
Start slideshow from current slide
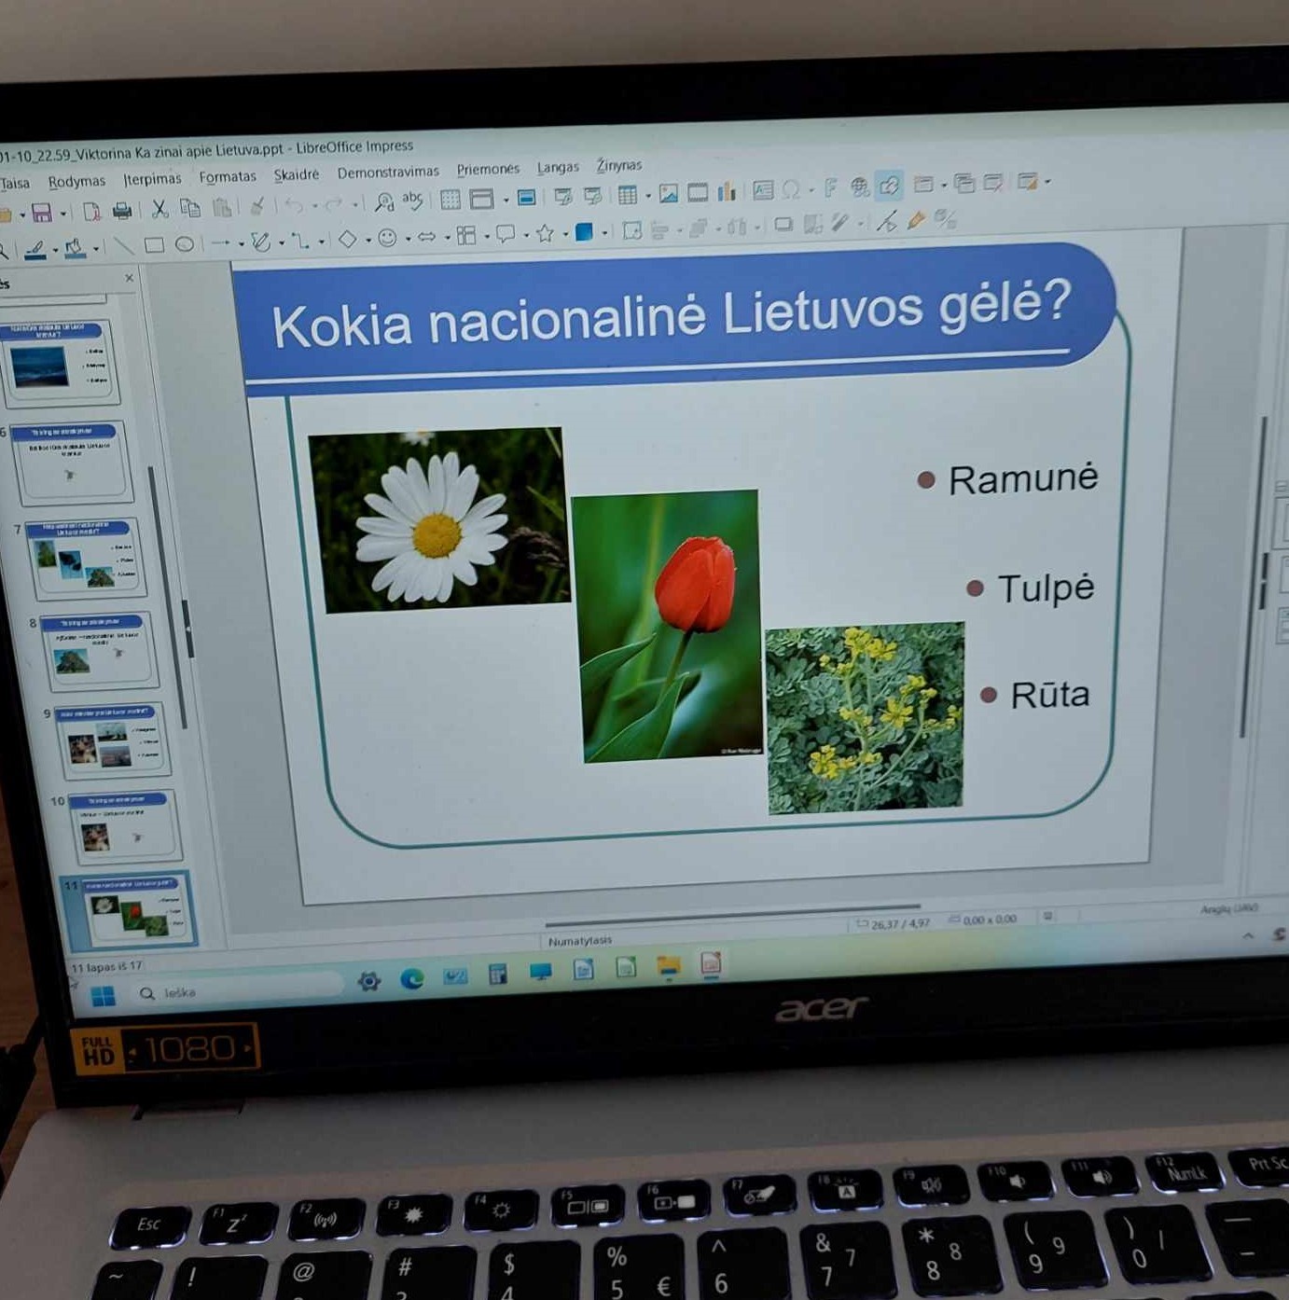tap(593, 195)
